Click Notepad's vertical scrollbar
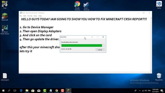165x93 pixels. tap(151, 44)
